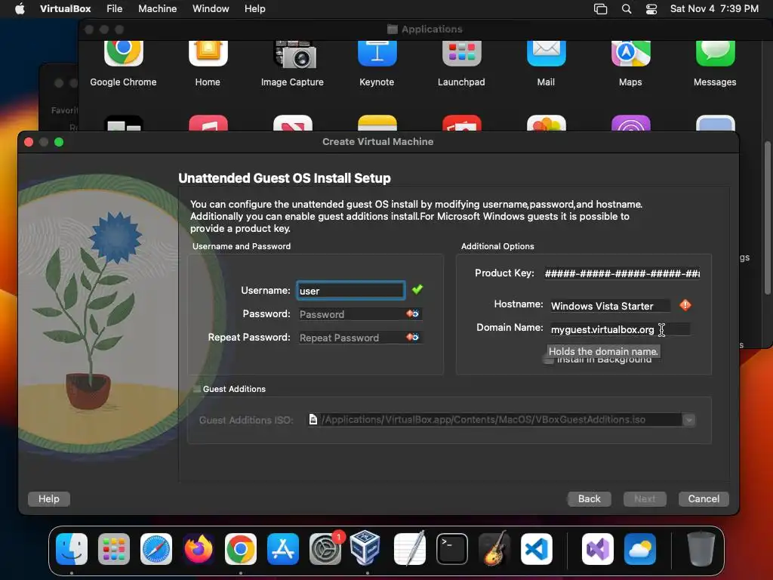Open Launchpad in the dock

pos(114,549)
